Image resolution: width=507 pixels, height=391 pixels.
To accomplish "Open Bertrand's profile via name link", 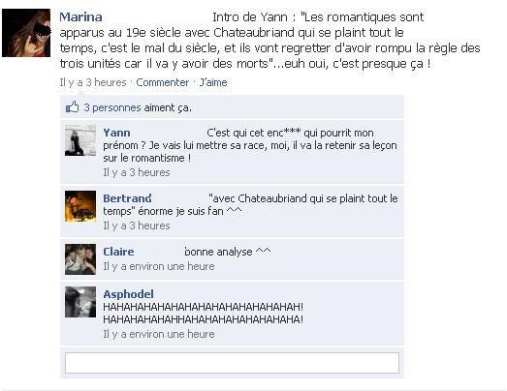I will click(x=127, y=198).
